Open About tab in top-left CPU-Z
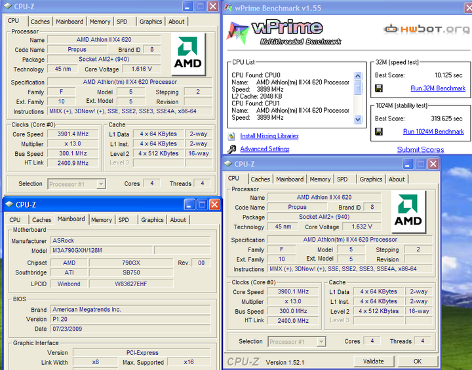 point(176,22)
